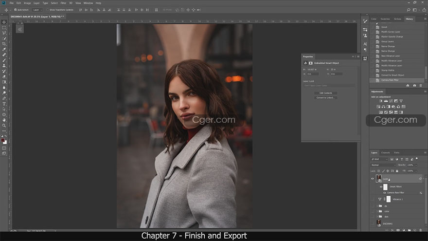Select the Eyedropper tool
428x241 pixels.
(4, 50)
